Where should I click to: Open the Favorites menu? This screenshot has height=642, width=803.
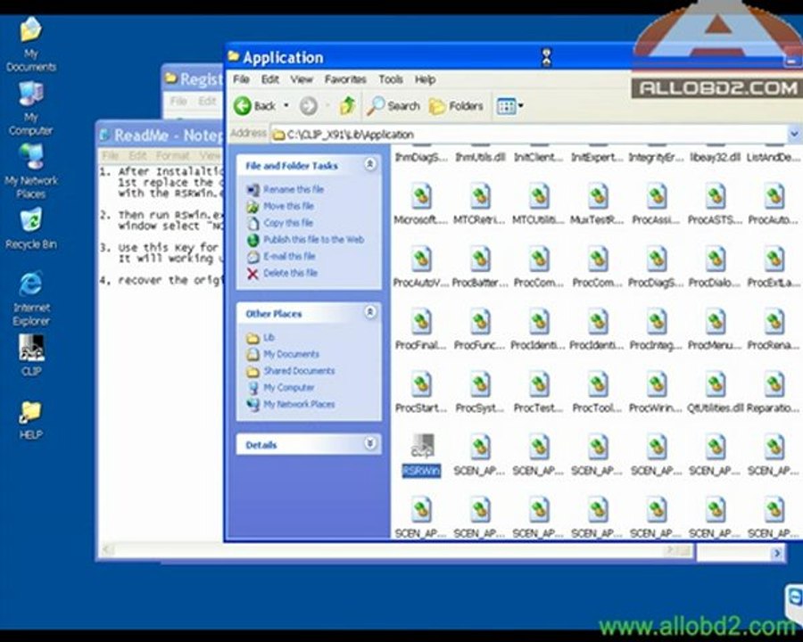point(345,79)
